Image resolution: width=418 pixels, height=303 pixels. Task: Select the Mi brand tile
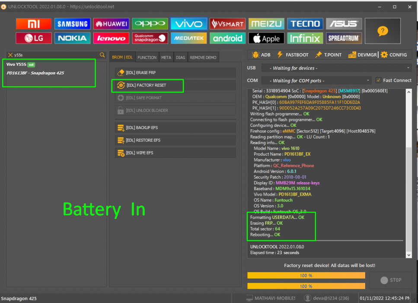tap(34, 24)
